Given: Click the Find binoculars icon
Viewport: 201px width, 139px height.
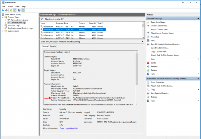Looking at the screenshot, I should coord(148,40).
